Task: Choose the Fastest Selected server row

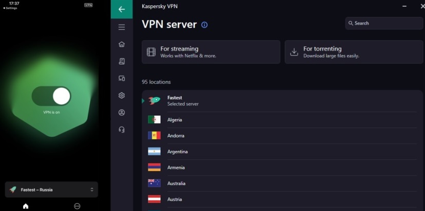Action: tap(282, 100)
